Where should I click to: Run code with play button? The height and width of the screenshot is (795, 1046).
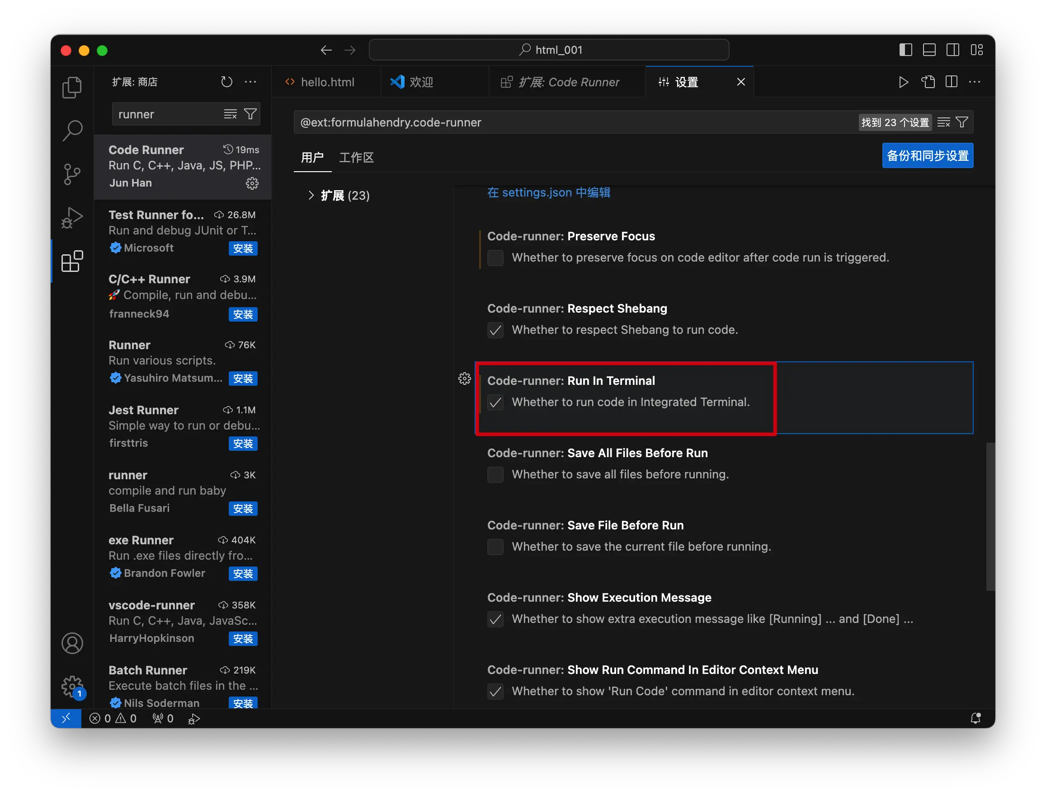coord(903,82)
